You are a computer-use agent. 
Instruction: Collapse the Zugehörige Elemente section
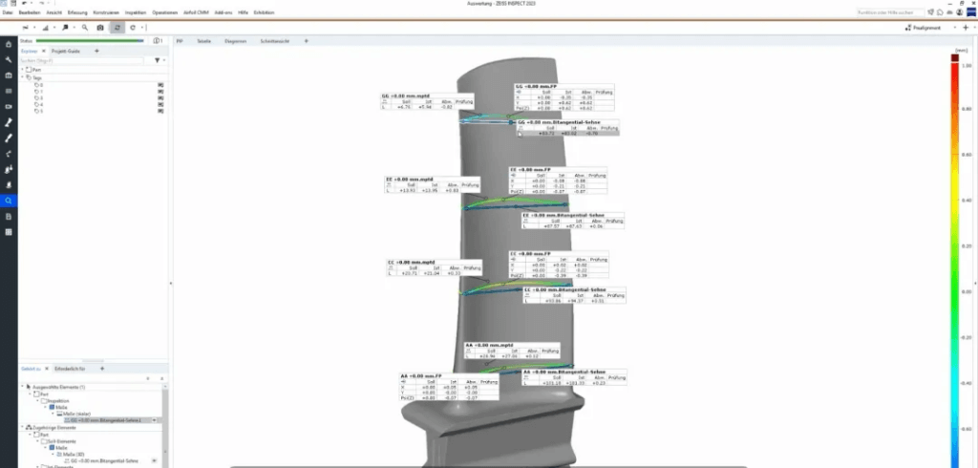pos(23,428)
